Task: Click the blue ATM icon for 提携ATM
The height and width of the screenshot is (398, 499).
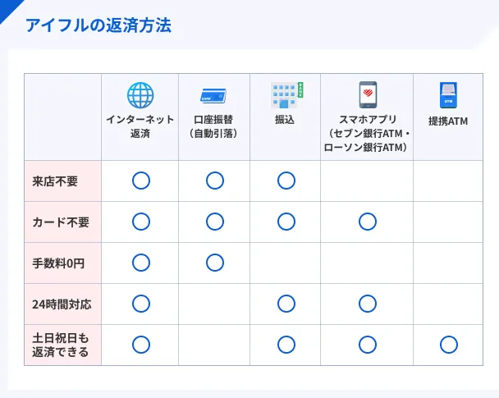Action: click(448, 95)
